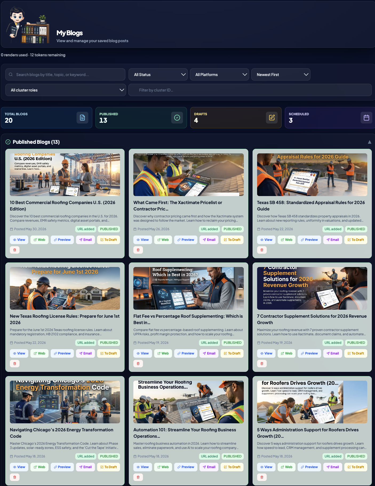Delete the Navigating Chicago's 2026 Energy blog

pos(15,477)
